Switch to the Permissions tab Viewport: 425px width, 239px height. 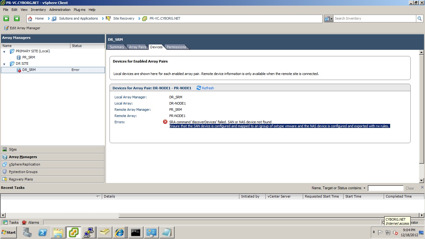pos(176,47)
